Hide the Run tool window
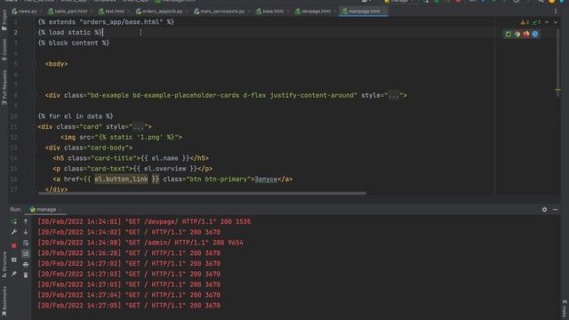The image size is (569, 320). point(555,210)
